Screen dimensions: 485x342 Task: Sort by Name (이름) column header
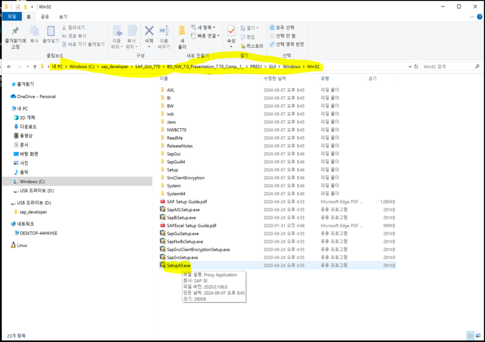[x=163, y=79]
